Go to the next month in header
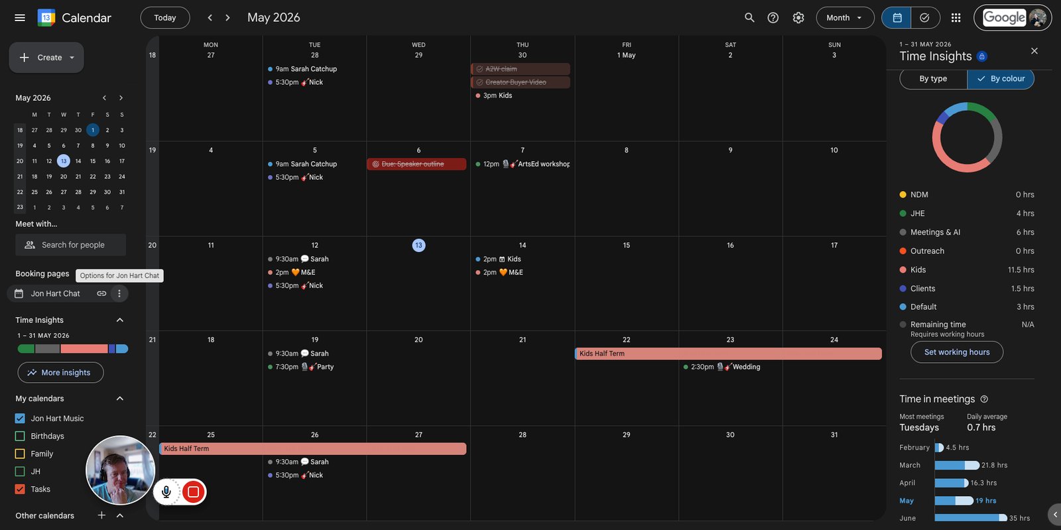Image resolution: width=1061 pixels, height=530 pixels. coord(227,18)
